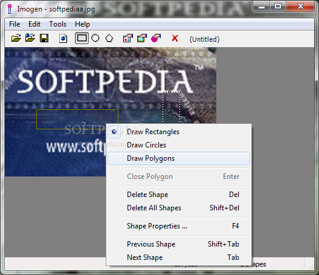Close the Imogen window
This screenshot has width=319, height=275.
tap(300, 7)
